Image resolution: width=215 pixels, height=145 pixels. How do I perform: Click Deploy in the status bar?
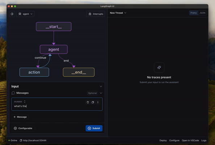163,140
